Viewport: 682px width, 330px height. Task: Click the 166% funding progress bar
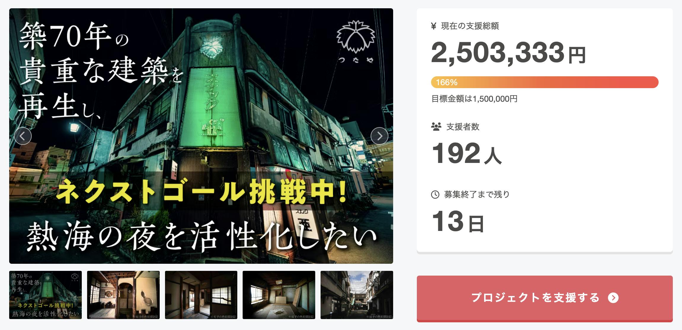click(545, 82)
